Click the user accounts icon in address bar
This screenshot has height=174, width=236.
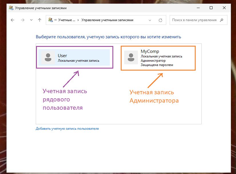tap(50, 20)
